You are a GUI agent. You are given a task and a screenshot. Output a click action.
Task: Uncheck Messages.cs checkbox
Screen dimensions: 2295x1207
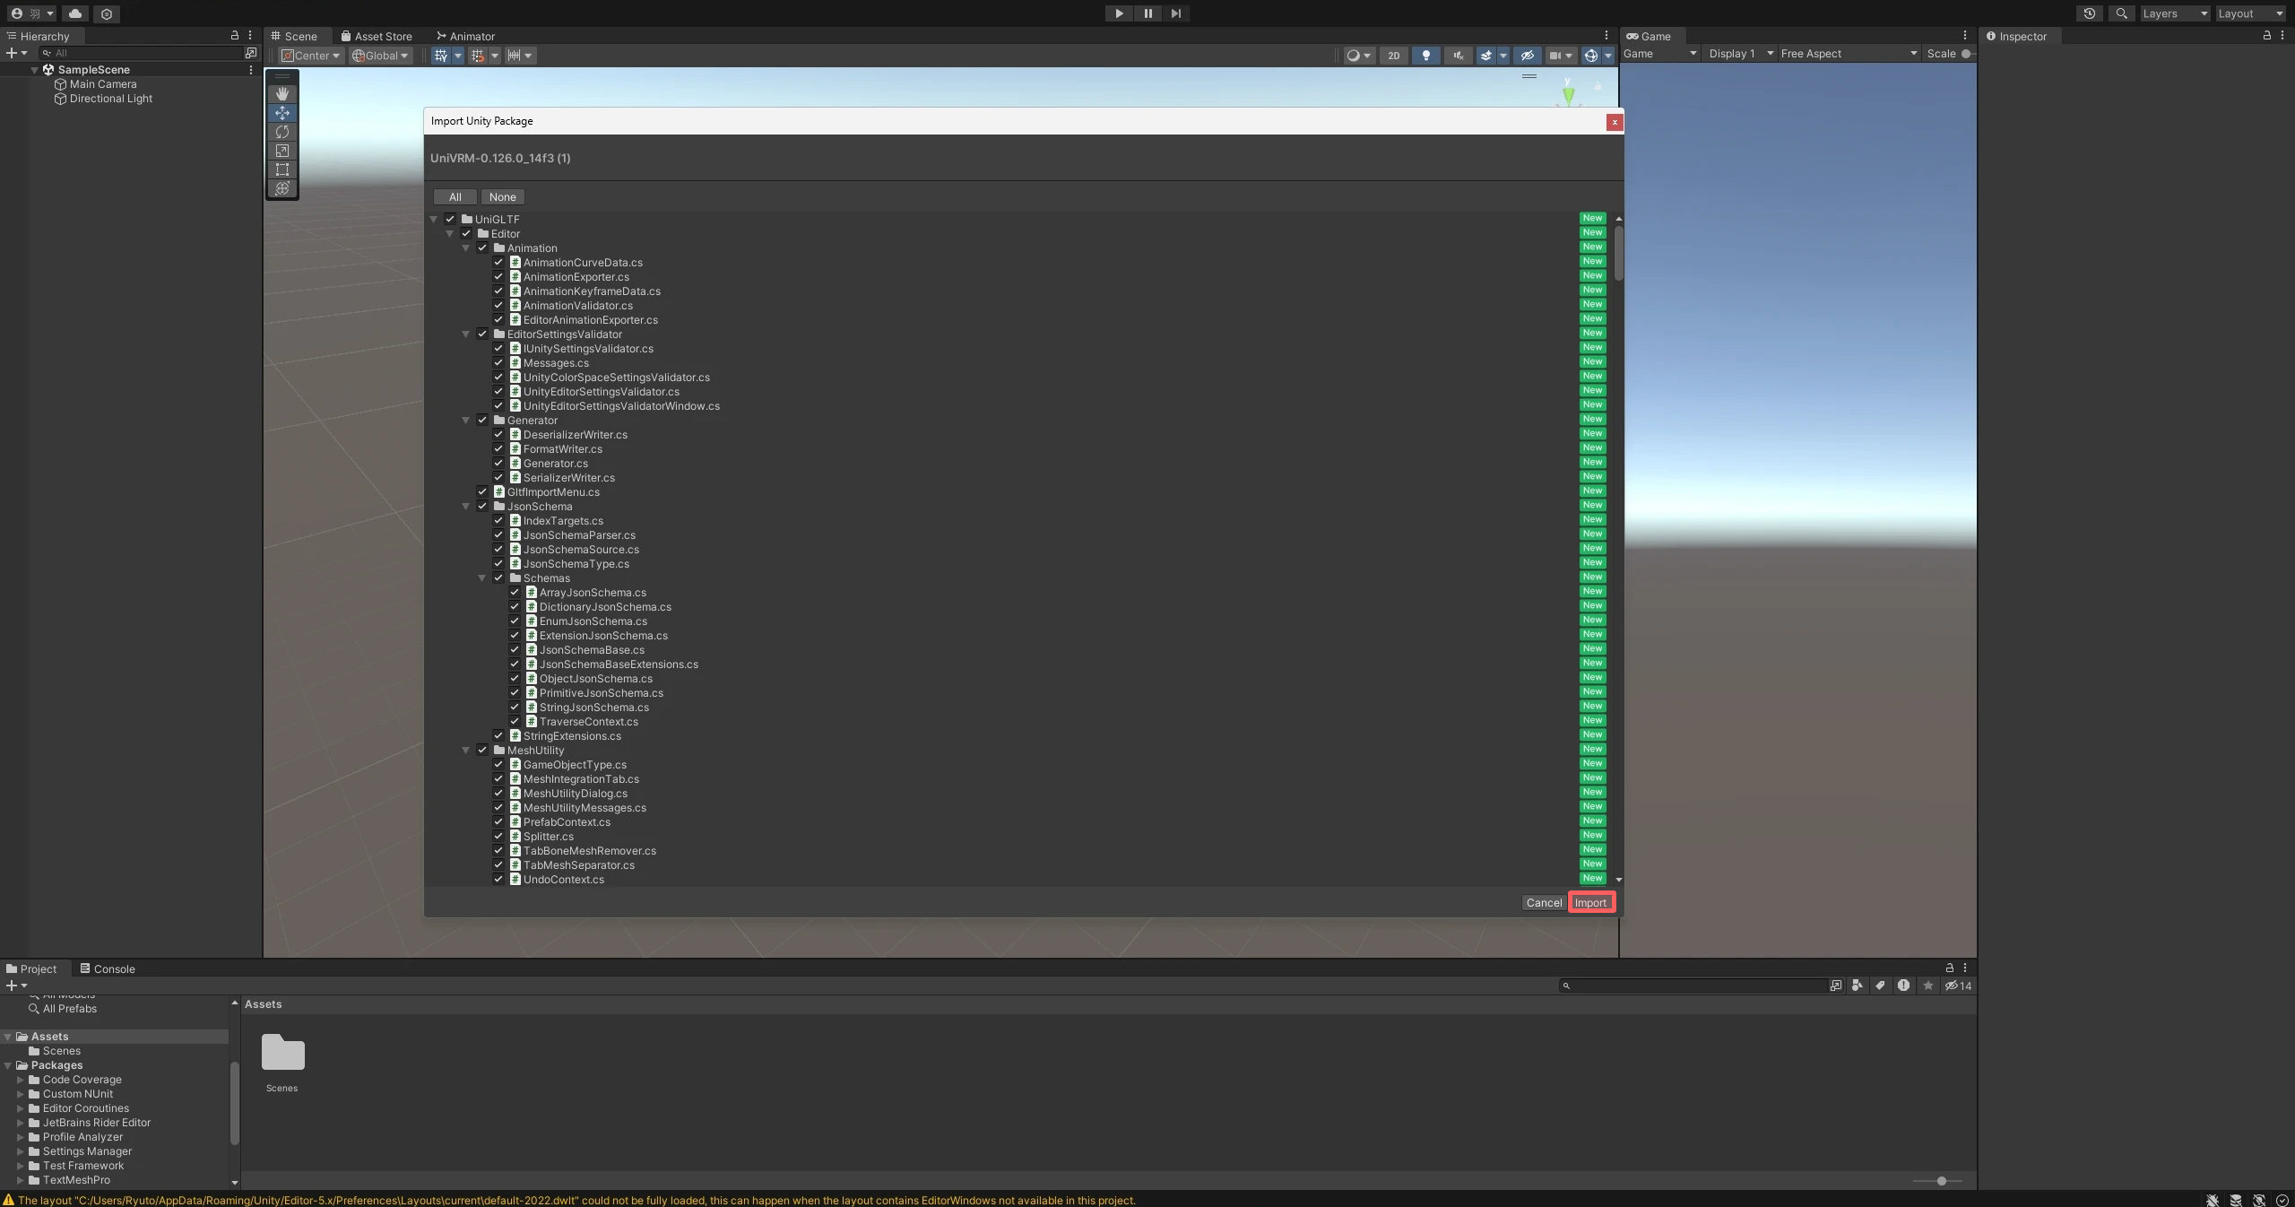point(498,362)
